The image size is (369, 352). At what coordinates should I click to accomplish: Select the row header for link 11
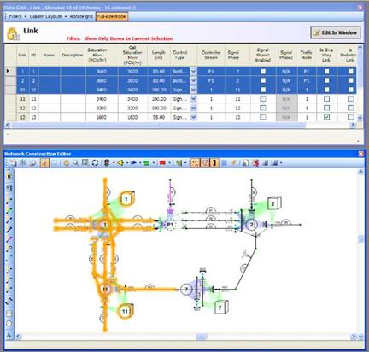click(10, 99)
